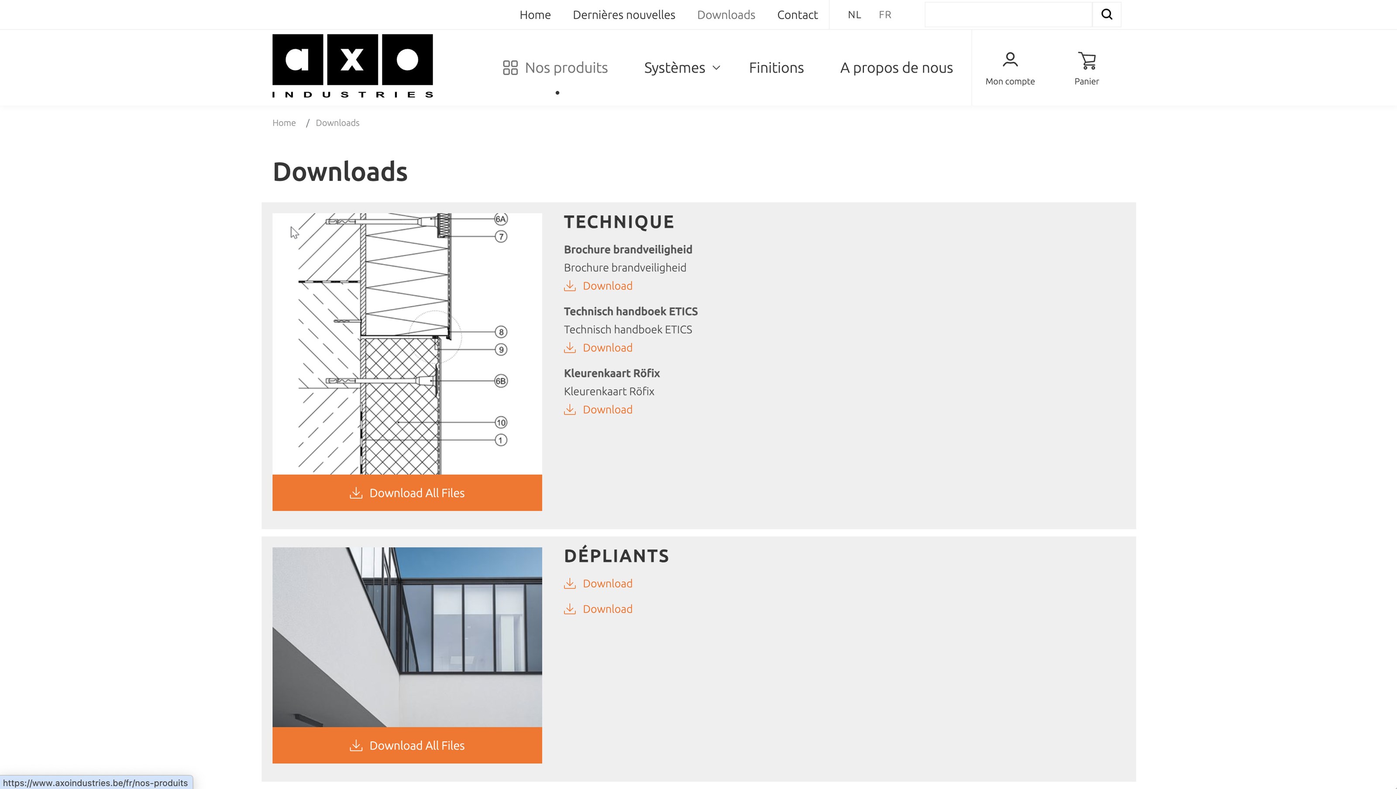Click the building facade thumbnail image
The image size is (1397, 789).
[407, 637]
